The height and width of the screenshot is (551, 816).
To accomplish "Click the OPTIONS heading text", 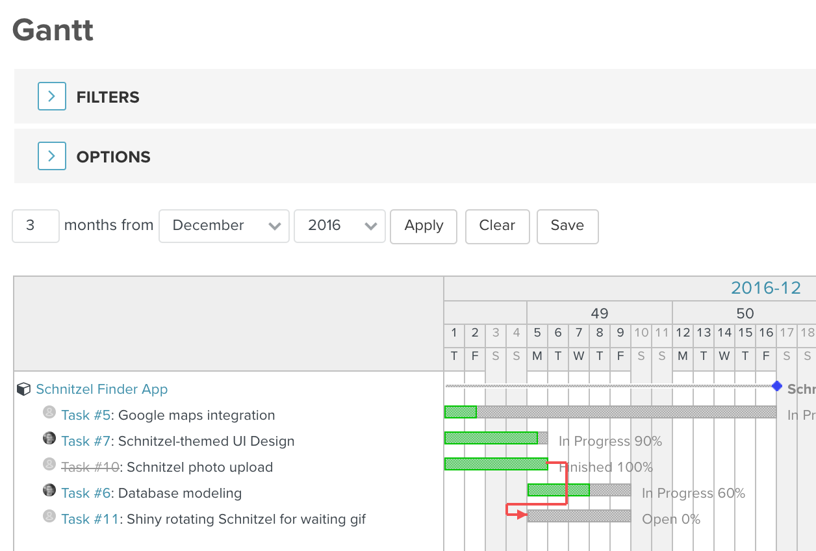I will click(x=114, y=157).
